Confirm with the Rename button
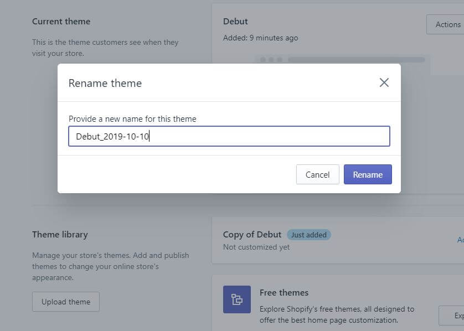464x331 pixels. pyautogui.click(x=368, y=174)
